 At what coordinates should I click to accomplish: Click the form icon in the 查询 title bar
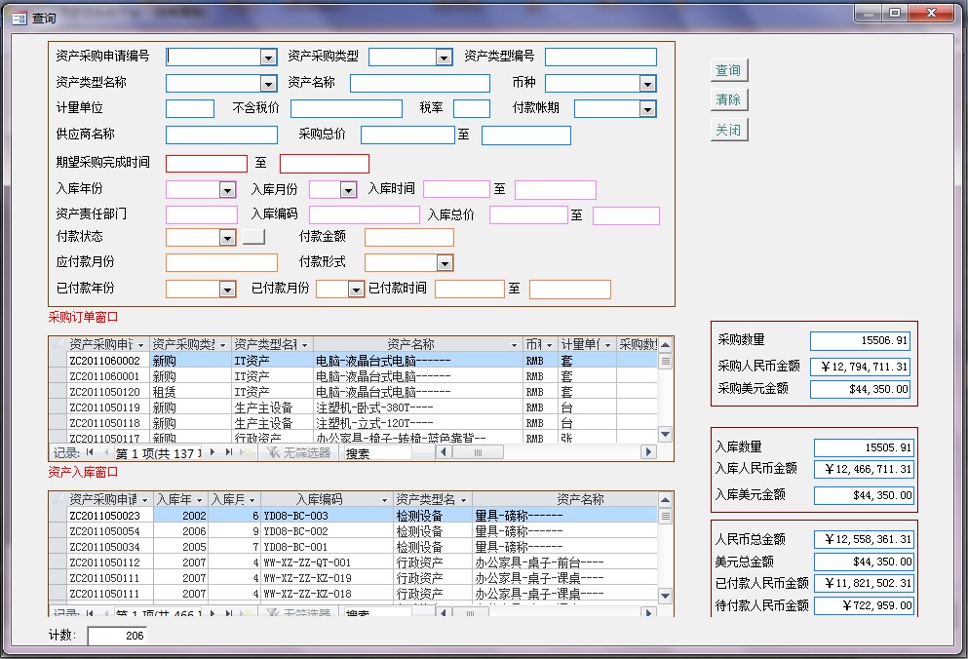pos(19,18)
